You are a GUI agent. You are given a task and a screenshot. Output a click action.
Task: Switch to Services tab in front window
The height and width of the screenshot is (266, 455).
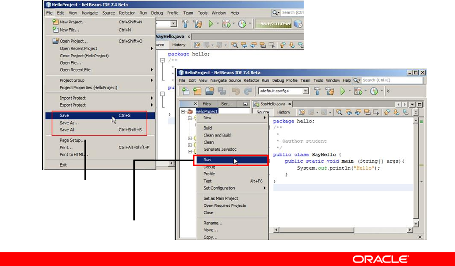[x=226, y=104]
